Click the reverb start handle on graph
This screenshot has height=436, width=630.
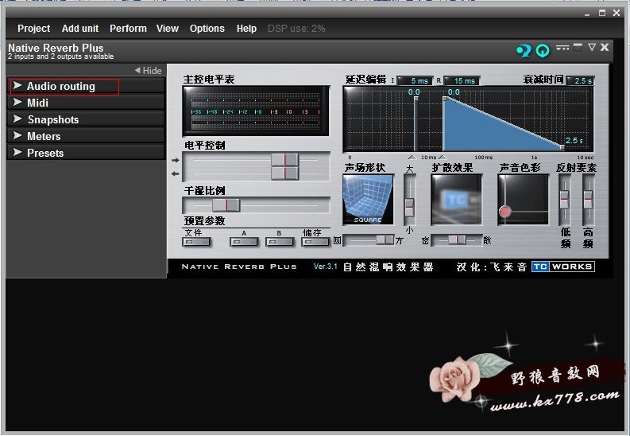[x=445, y=99]
